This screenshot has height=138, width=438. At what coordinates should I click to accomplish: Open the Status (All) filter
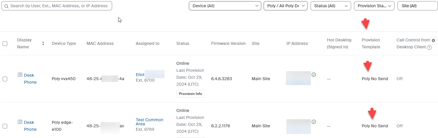click(x=331, y=6)
